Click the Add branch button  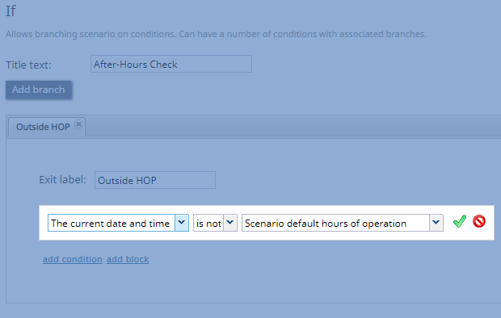point(38,90)
